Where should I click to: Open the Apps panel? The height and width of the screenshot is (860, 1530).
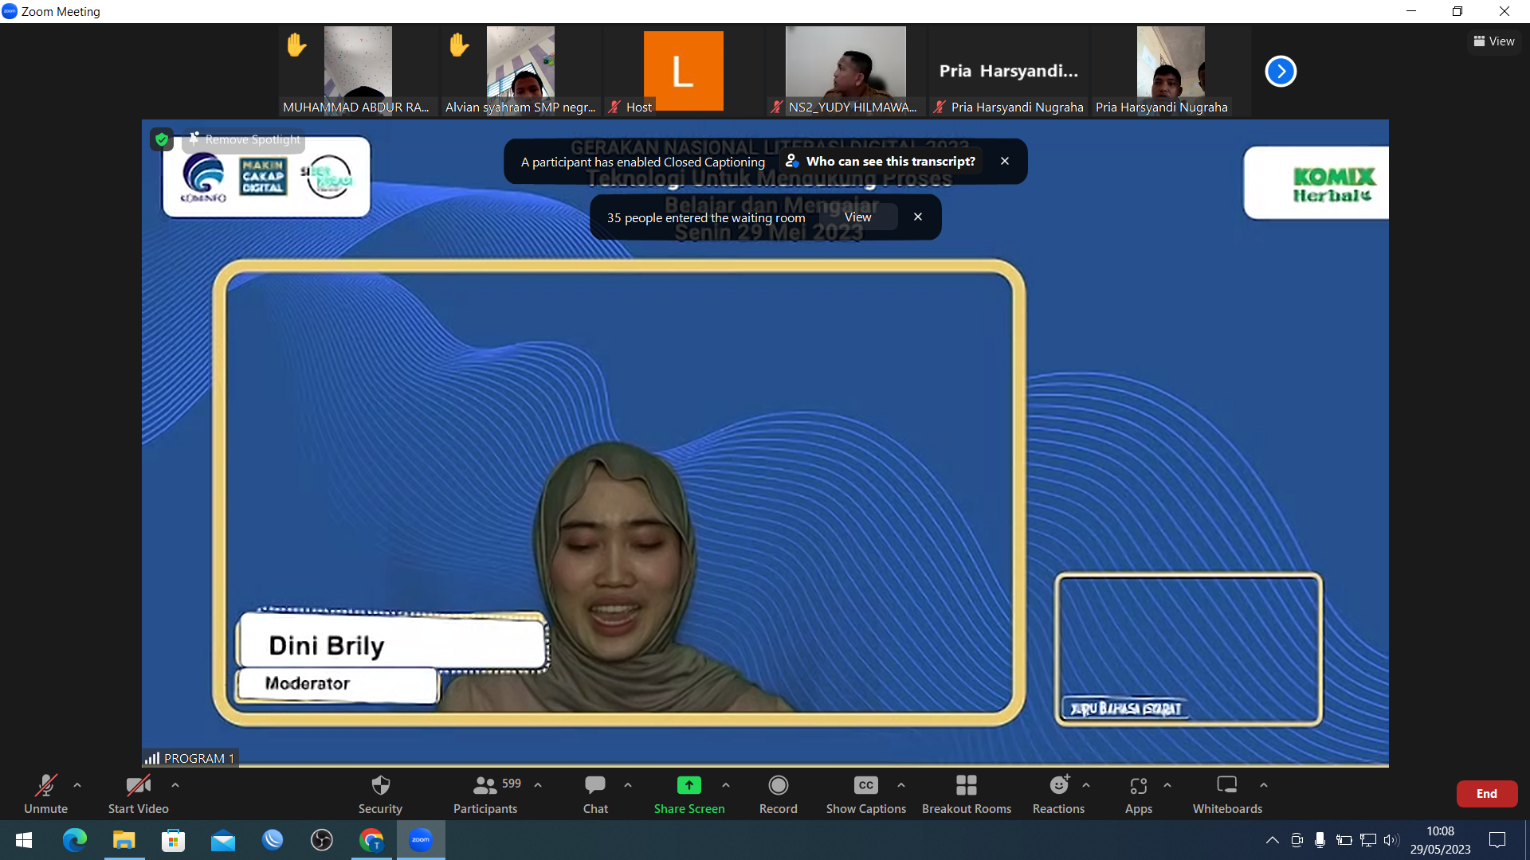click(x=1139, y=794)
